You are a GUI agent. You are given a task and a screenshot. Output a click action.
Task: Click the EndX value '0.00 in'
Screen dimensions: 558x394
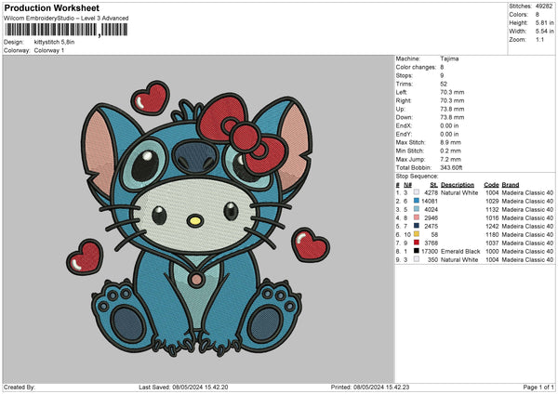449,125
